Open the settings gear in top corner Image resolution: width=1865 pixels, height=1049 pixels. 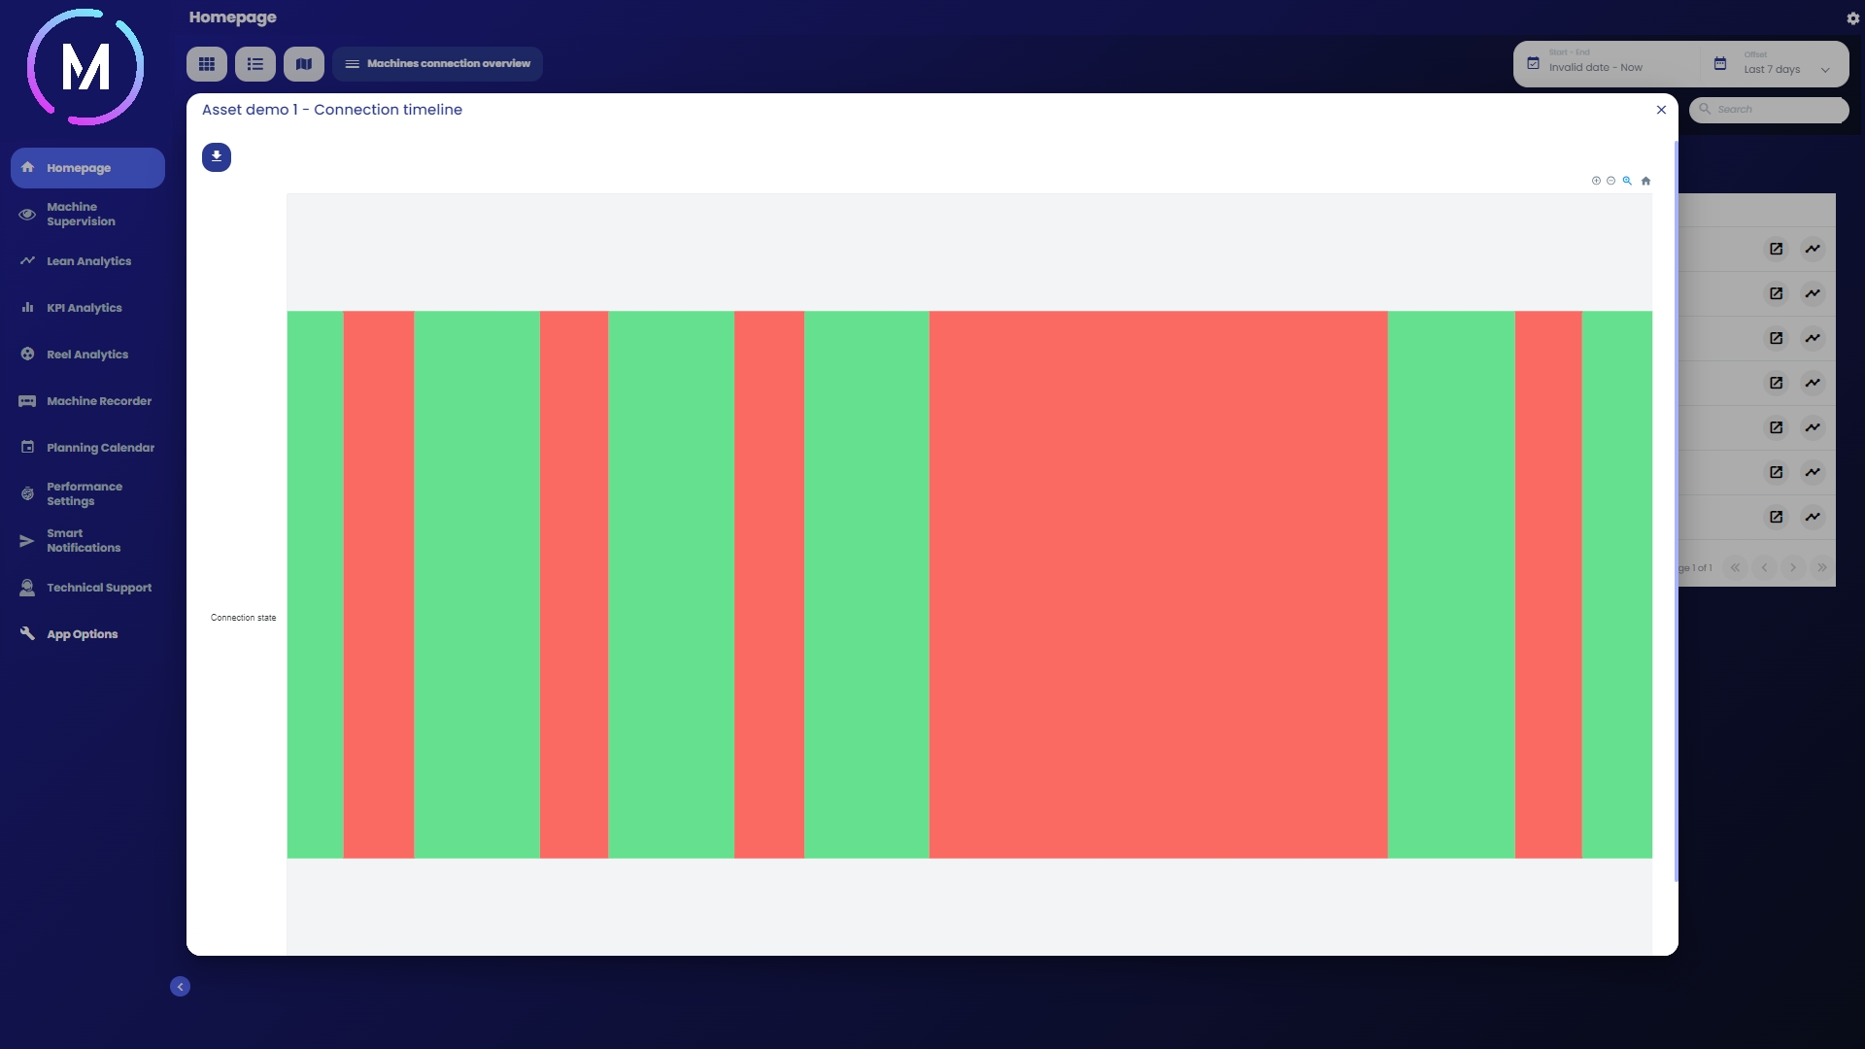point(1852,18)
